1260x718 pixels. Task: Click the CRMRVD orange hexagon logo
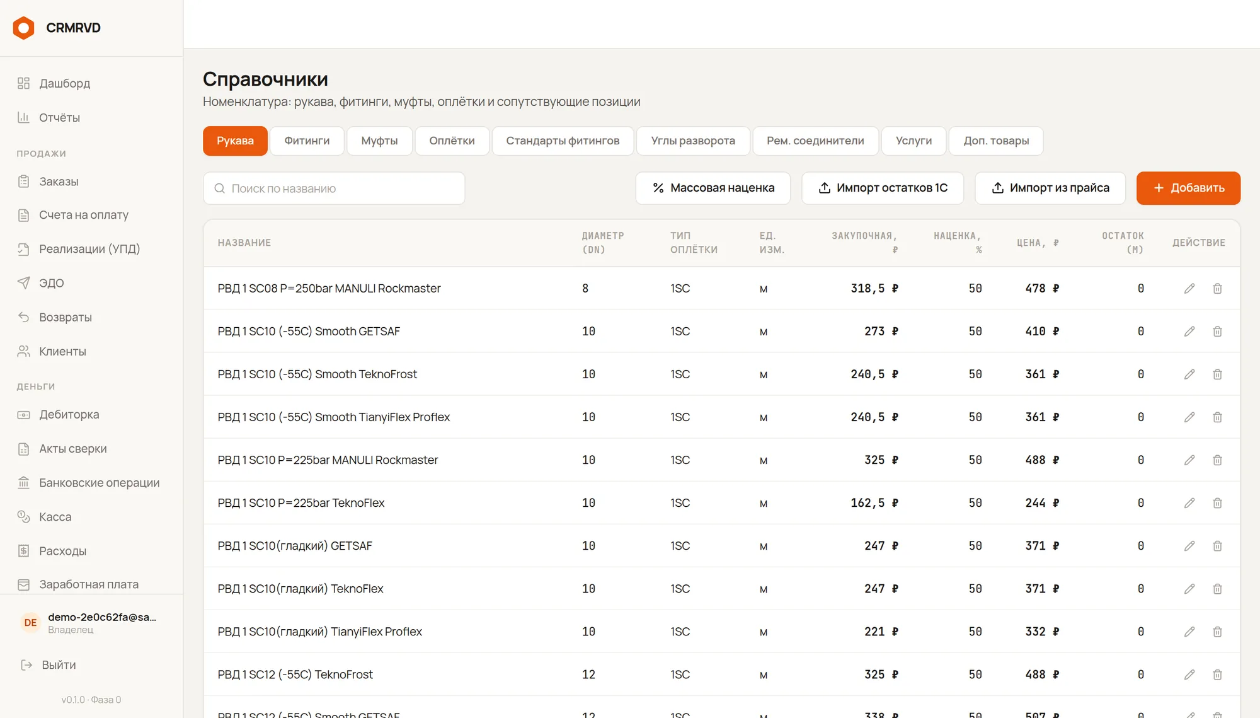point(24,28)
